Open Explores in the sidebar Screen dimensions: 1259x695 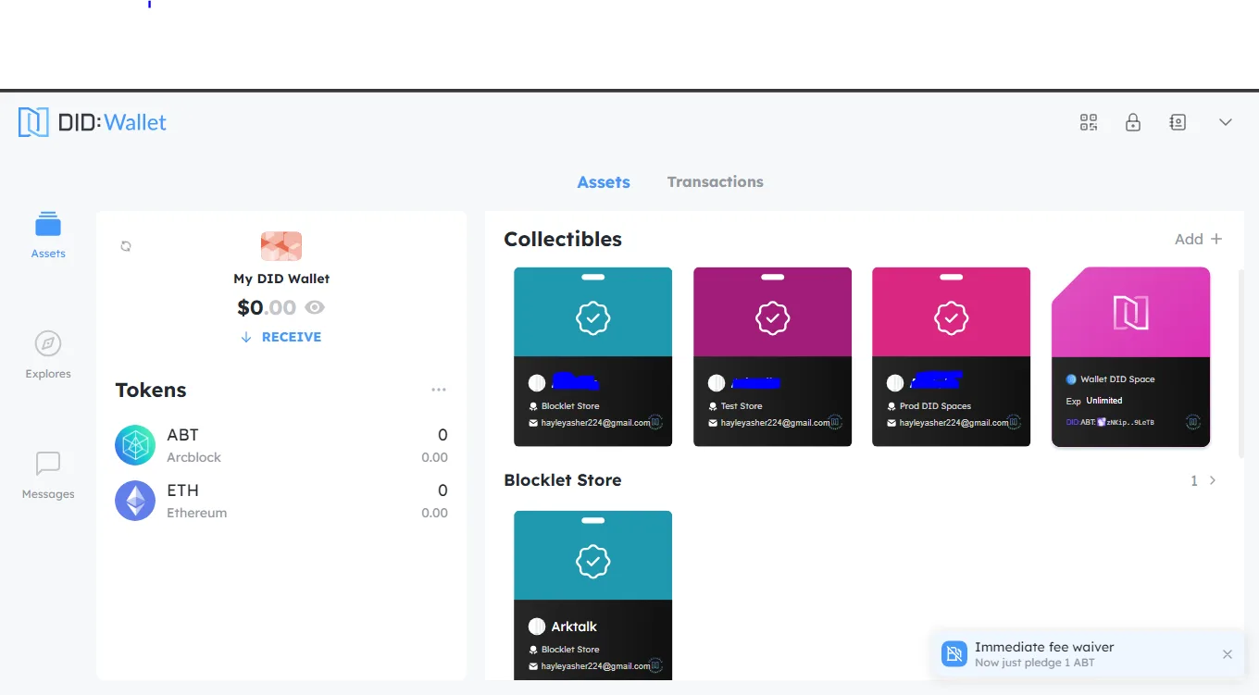tap(48, 355)
